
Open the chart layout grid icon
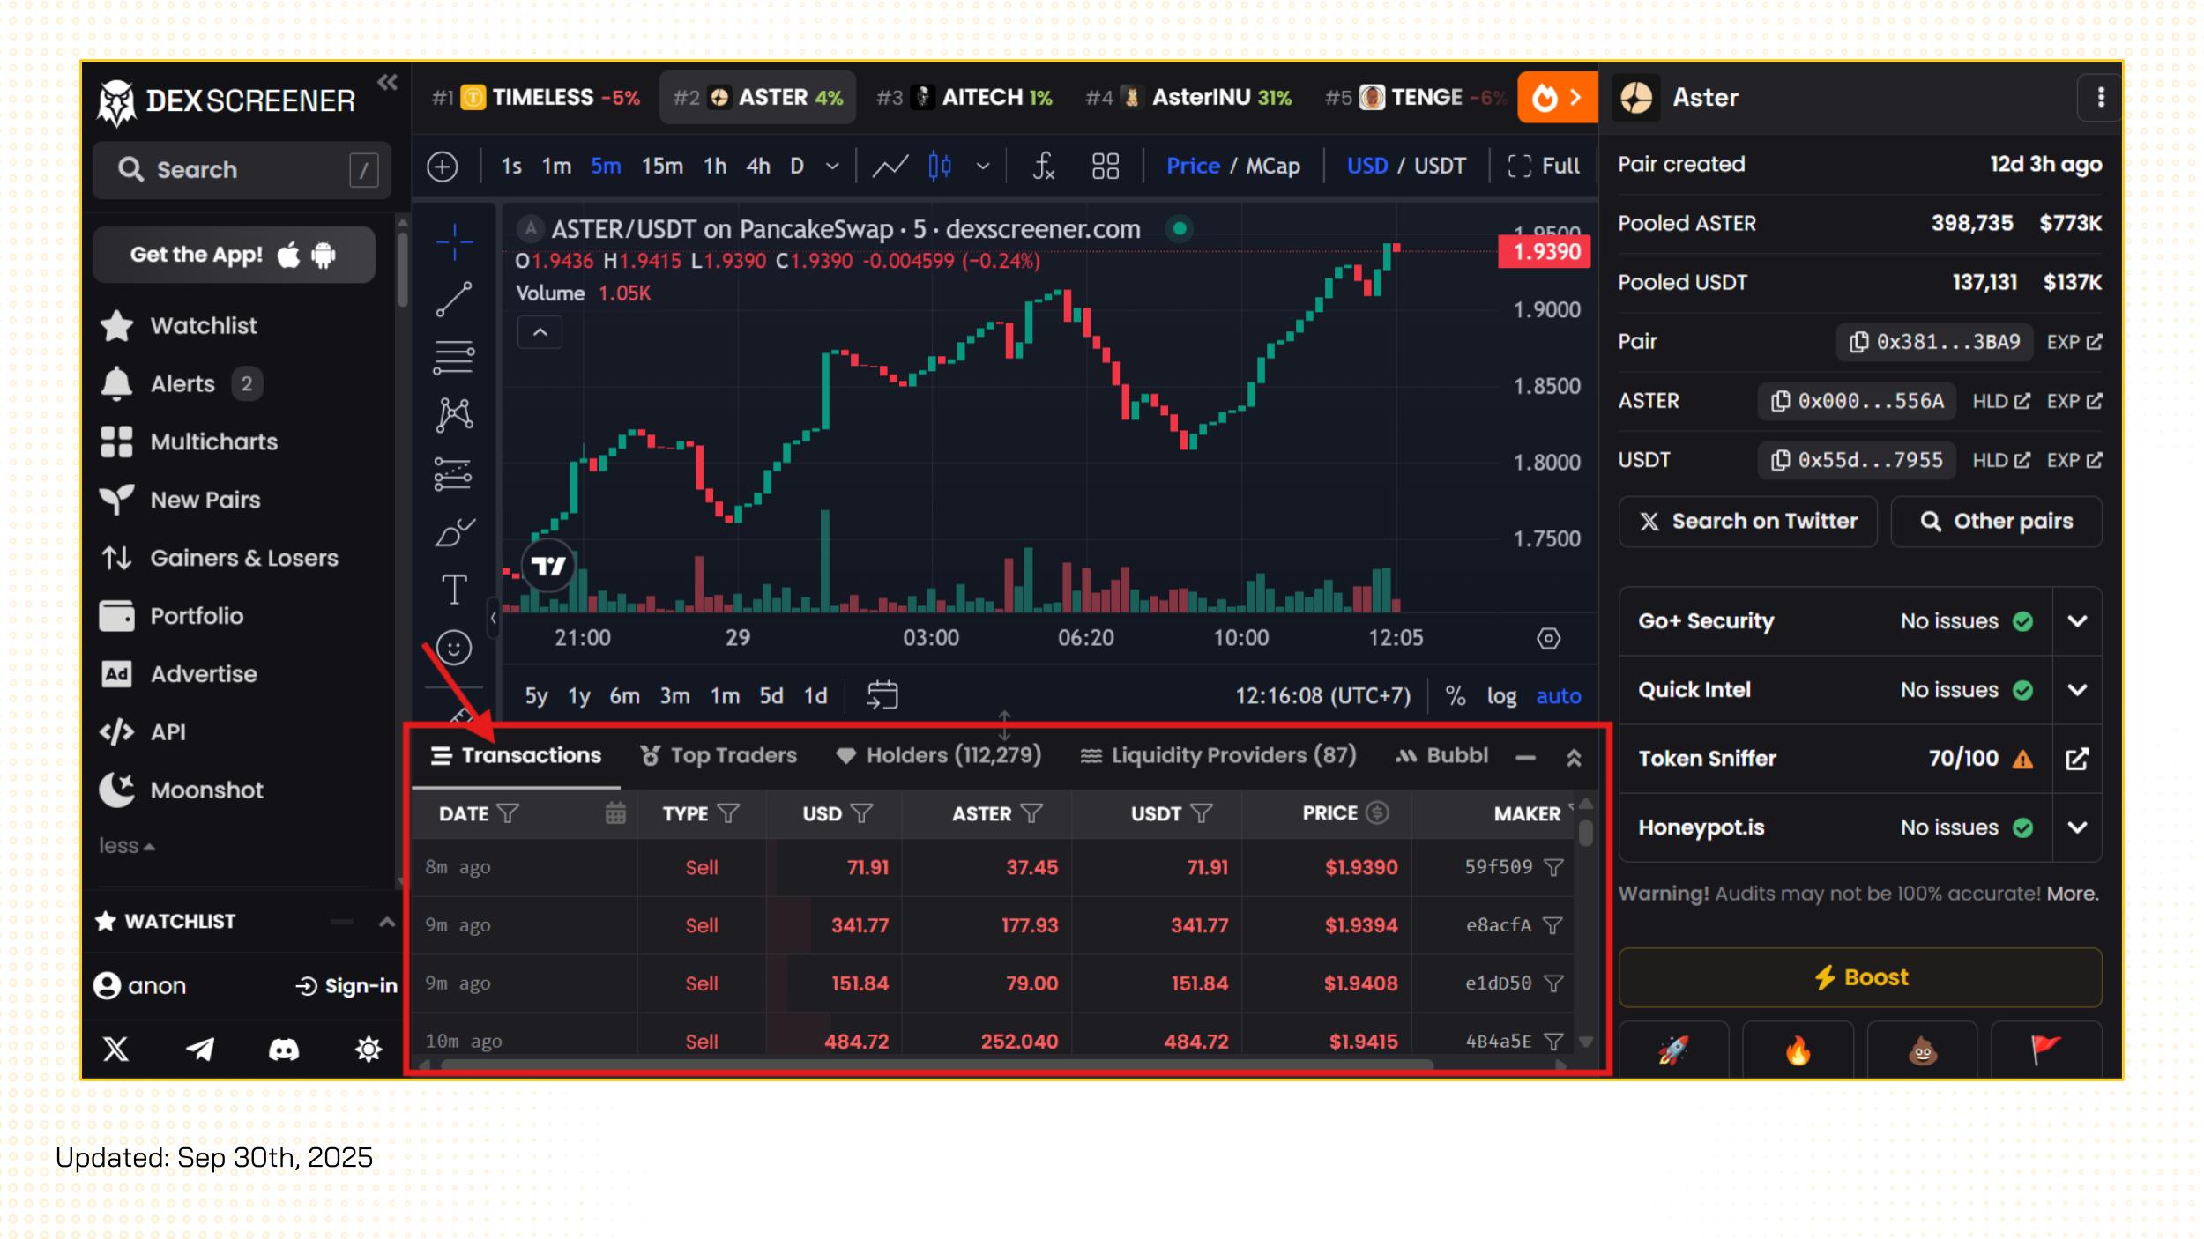[1105, 166]
